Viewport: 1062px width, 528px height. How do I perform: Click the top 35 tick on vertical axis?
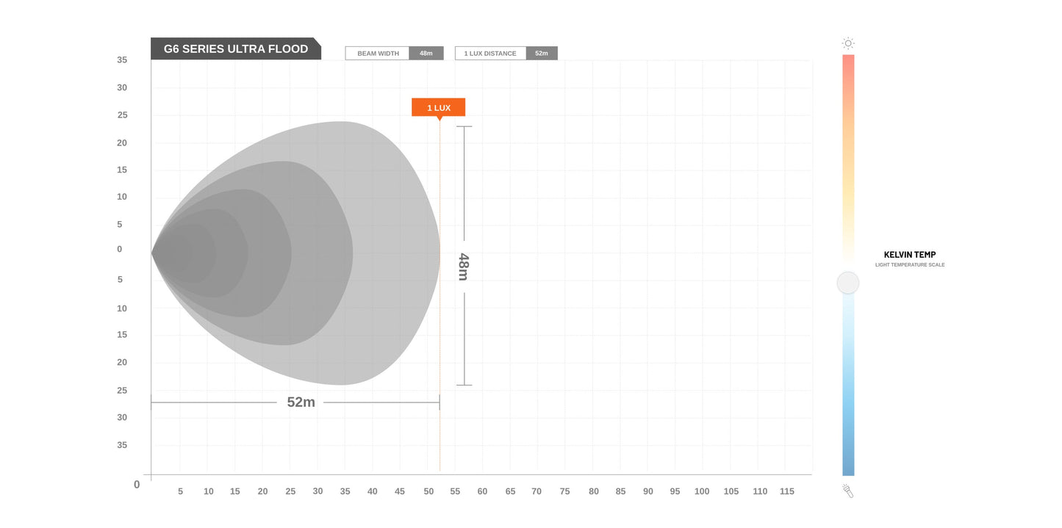point(122,60)
